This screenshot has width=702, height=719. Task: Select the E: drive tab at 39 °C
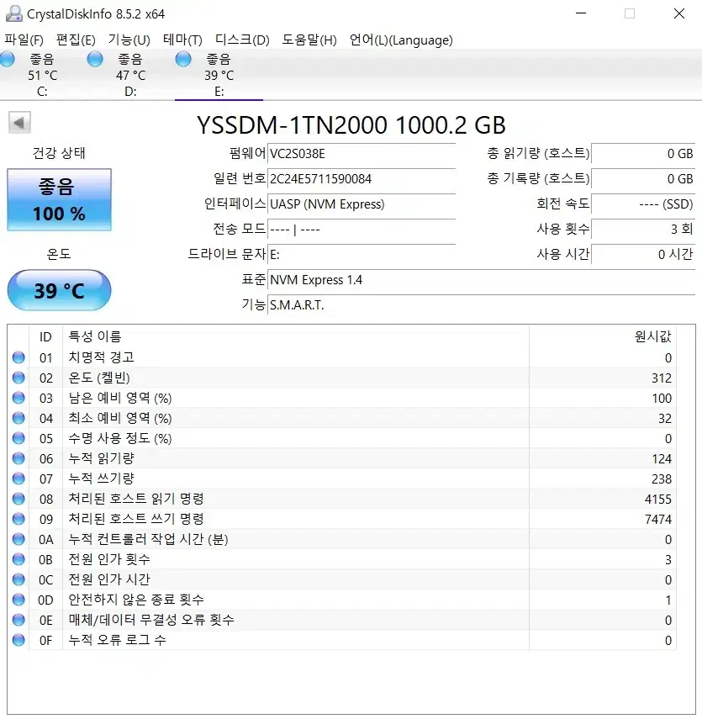coord(219,75)
